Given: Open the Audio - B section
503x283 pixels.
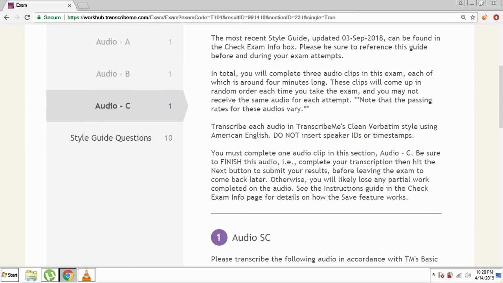Looking at the screenshot, I should 115,74.
